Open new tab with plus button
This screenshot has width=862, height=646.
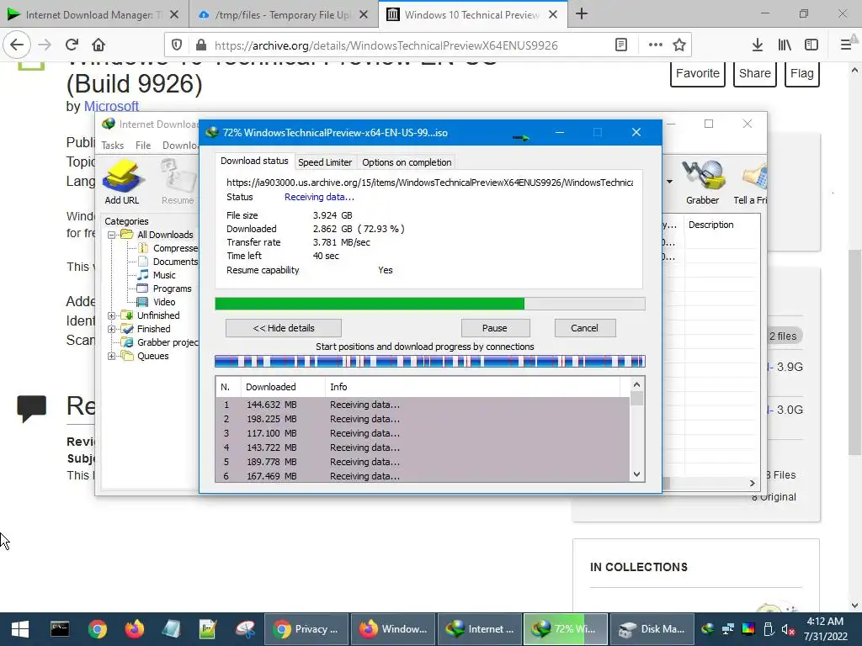(x=582, y=14)
